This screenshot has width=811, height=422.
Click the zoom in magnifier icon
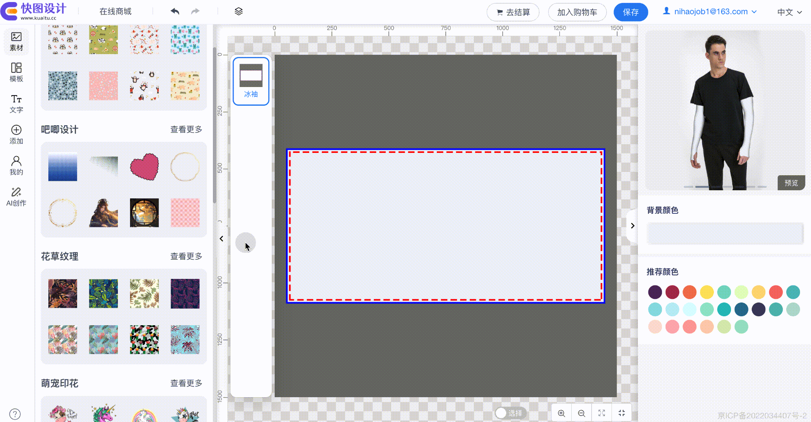coord(561,413)
